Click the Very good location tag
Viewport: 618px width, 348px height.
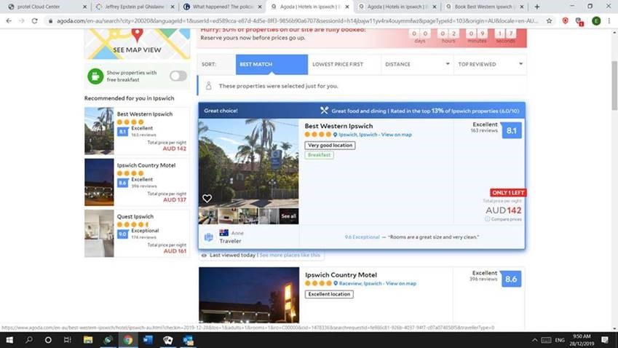tap(330, 146)
